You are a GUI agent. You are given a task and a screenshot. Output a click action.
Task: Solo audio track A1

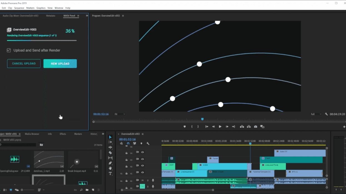click(x=148, y=180)
